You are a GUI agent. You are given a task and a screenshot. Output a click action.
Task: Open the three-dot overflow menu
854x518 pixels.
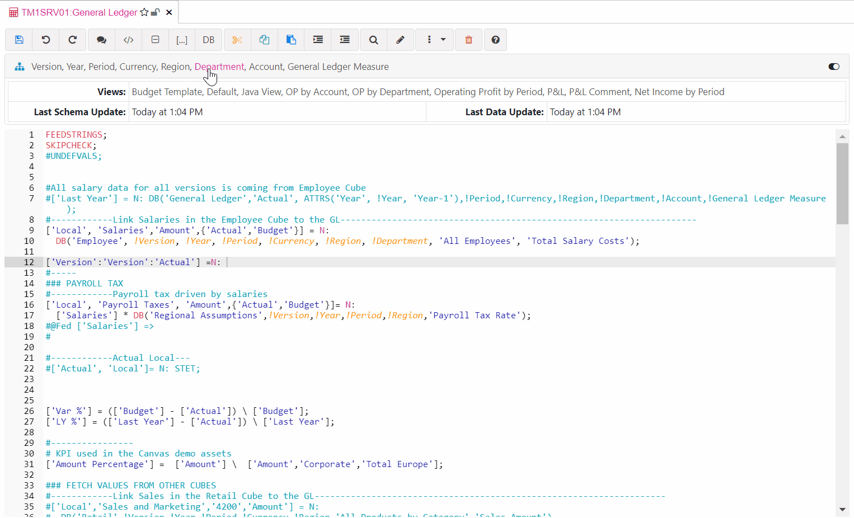click(429, 40)
